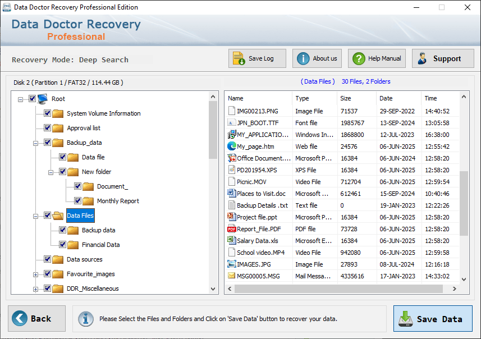Click the Project file.ppt PowerPoint icon
The height and width of the screenshot is (339, 481).
tap(232, 217)
